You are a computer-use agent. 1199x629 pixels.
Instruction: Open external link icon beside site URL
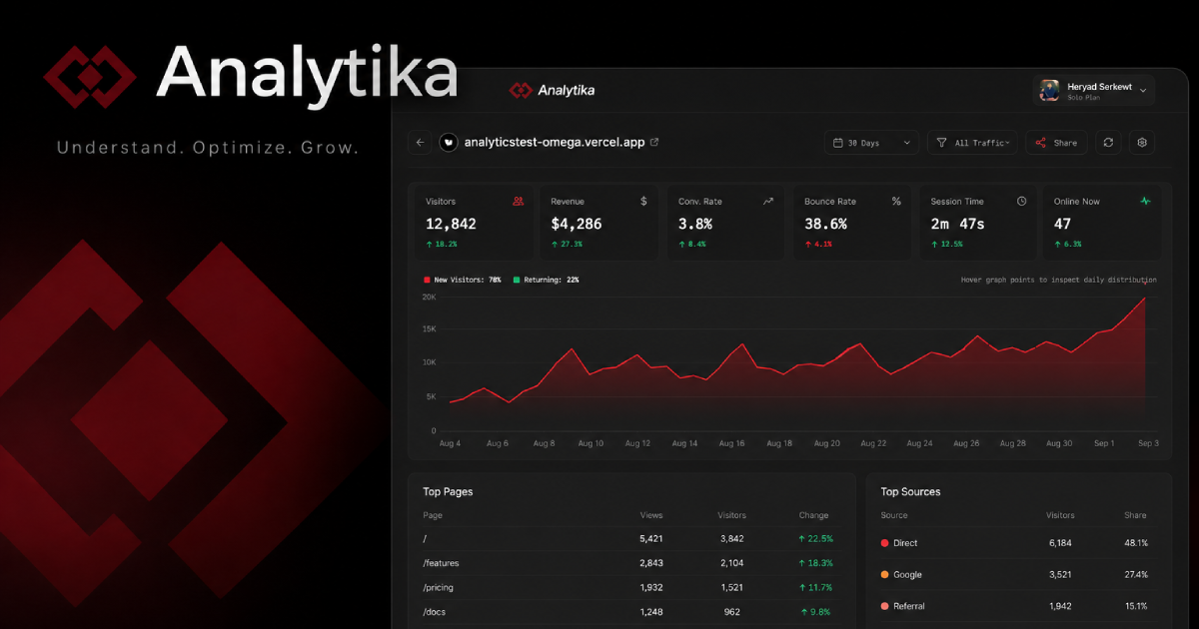click(x=654, y=142)
